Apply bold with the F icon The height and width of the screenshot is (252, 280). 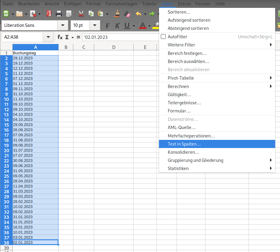point(107,26)
